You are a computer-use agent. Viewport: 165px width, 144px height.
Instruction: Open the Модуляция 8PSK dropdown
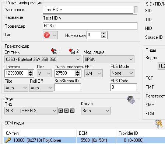(109, 59)
